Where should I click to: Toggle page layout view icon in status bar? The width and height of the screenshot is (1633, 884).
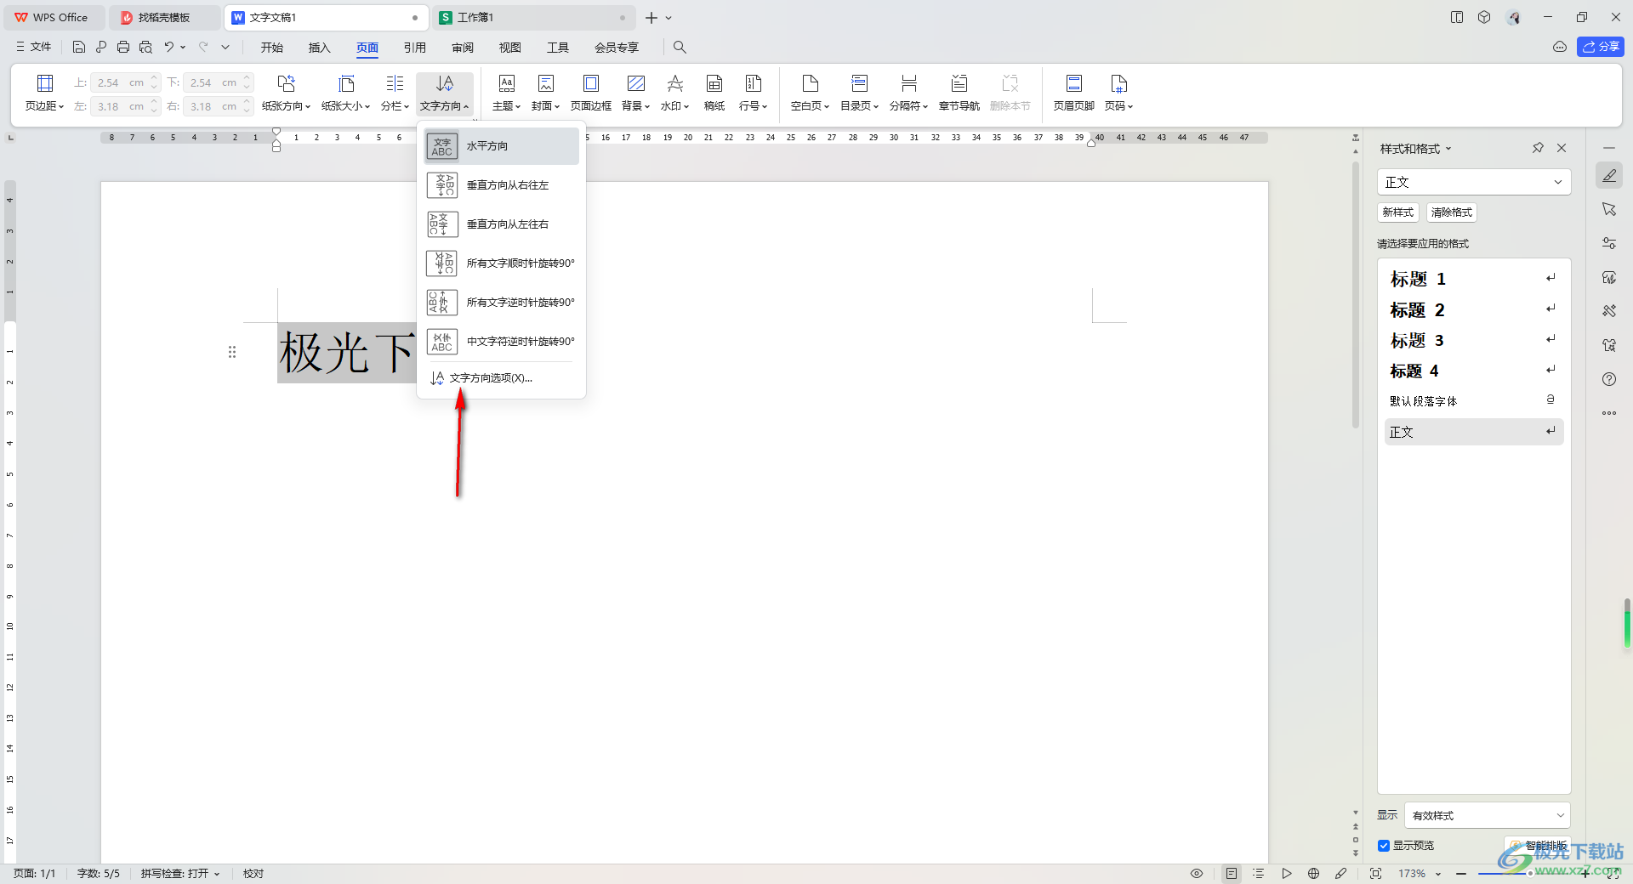tap(1232, 873)
